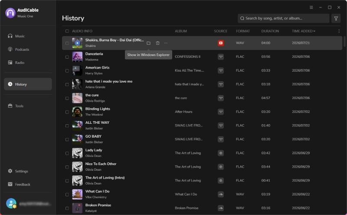The width and height of the screenshot is (347, 215).
Task: Click the FORMAT column header
Action: pos(243,31)
